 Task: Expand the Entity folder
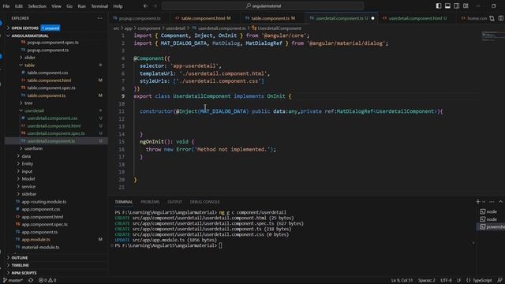click(x=27, y=163)
